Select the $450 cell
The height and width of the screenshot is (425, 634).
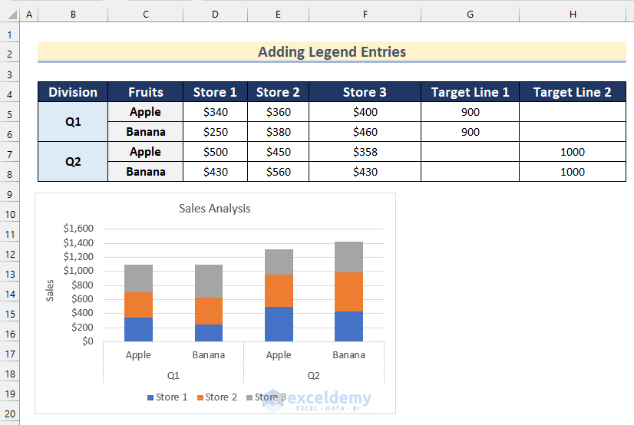278,152
